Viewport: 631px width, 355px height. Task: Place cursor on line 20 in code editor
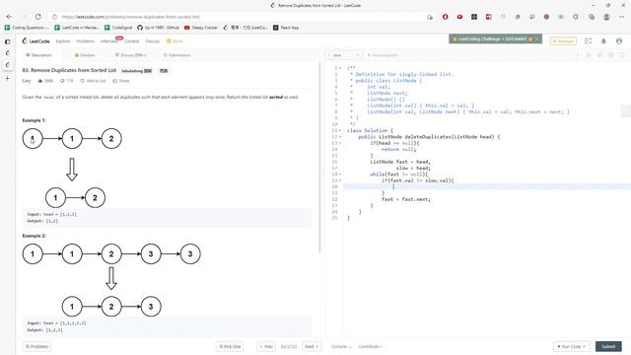487,186
